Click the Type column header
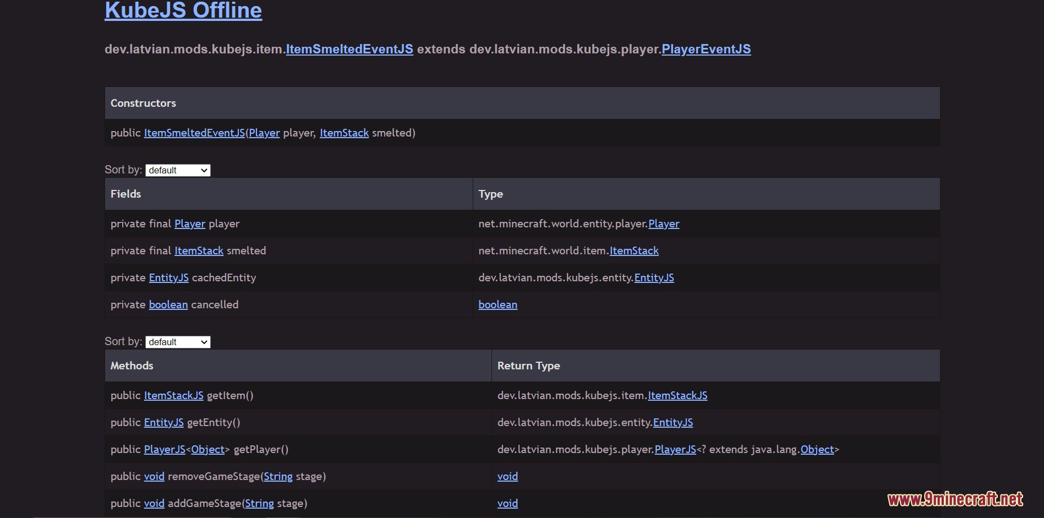 [x=707, y=194]
